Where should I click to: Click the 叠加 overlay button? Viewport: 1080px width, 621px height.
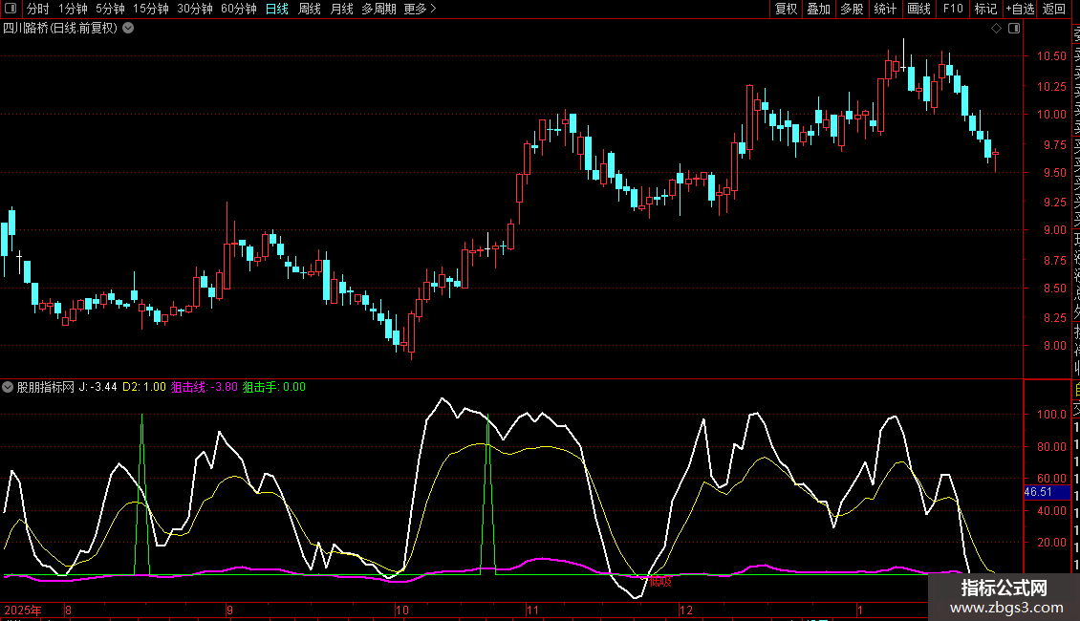(x=818, y=9)
